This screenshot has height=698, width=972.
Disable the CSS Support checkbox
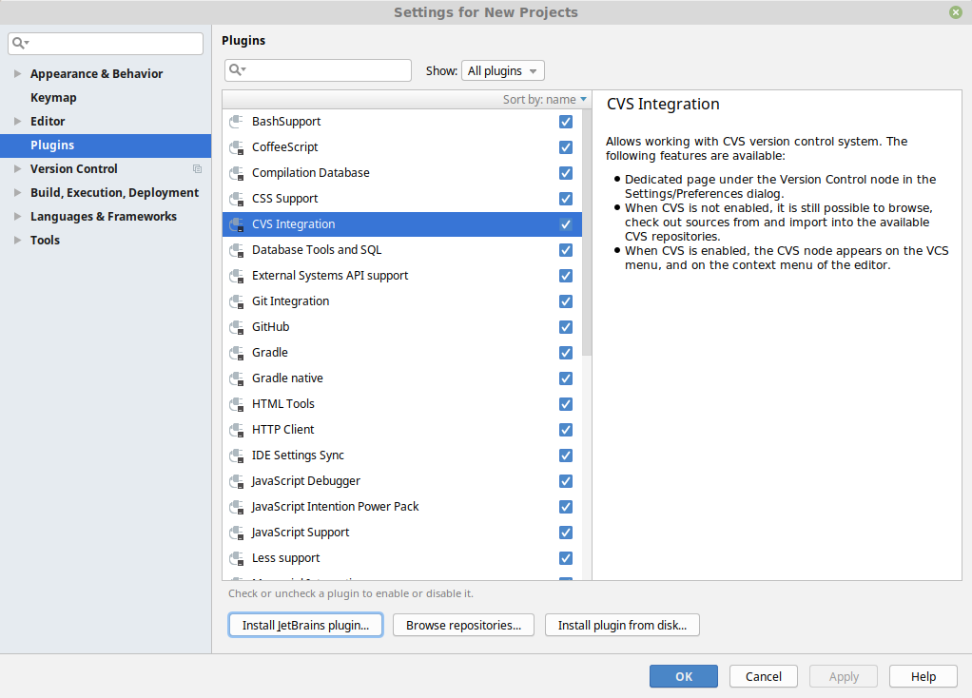pos(565,199)
